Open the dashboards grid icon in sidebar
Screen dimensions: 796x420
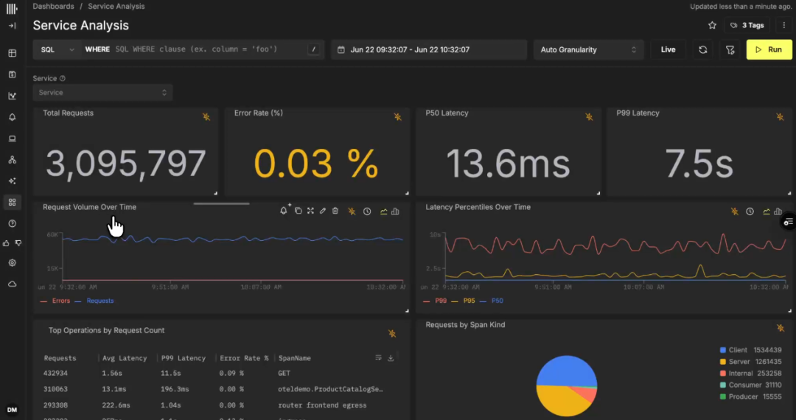point(13,203)
